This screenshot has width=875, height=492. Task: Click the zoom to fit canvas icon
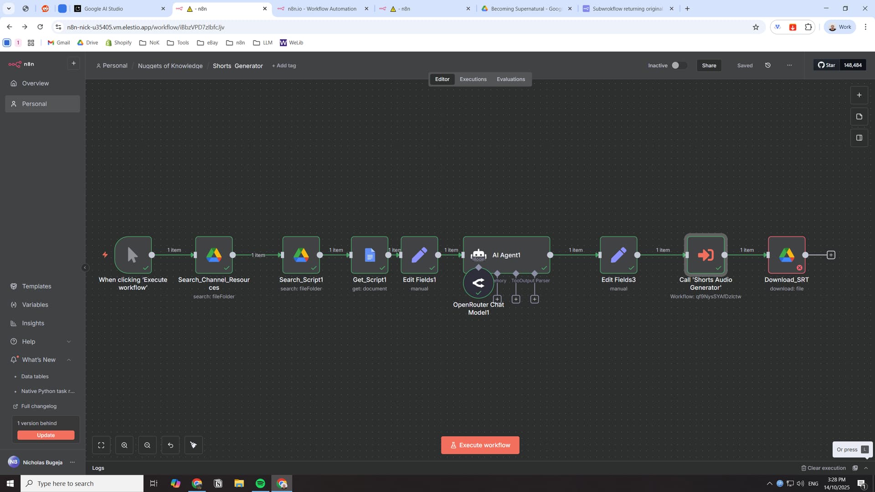click(101, 445)
